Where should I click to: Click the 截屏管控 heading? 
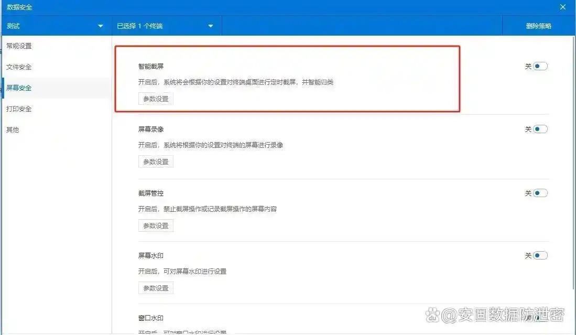point(150,193)
